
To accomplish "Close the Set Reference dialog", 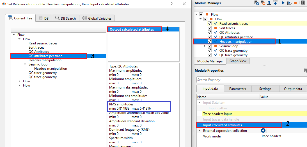I will click(x=184, y=4).
